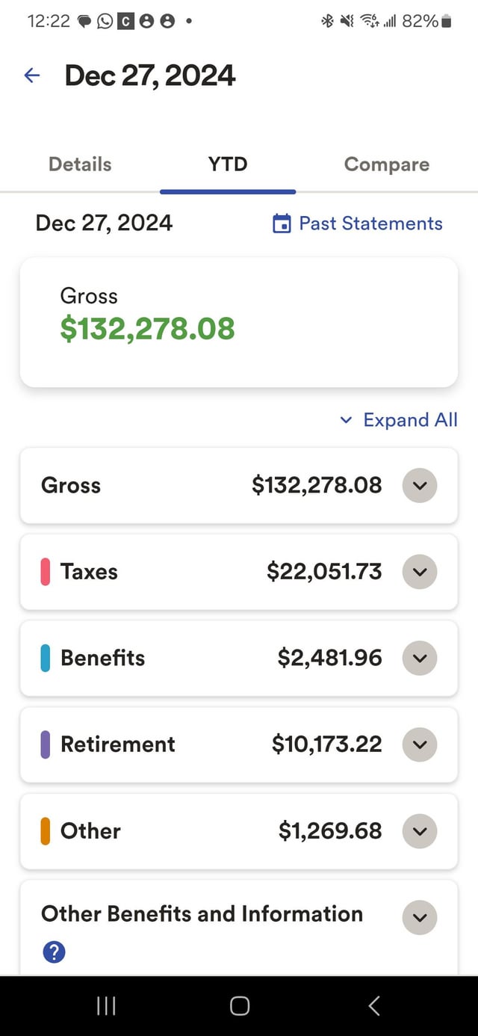Expand the Benefits row chevron
Viewport: 478px width, 1036px height.
tap(420, 659)
